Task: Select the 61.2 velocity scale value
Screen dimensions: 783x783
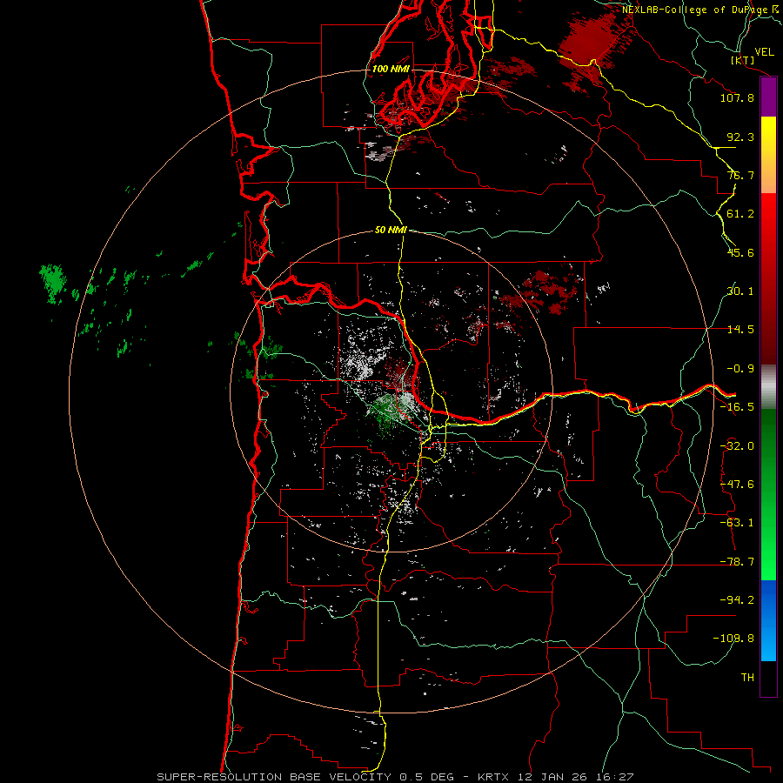Action: click(740, 214)
